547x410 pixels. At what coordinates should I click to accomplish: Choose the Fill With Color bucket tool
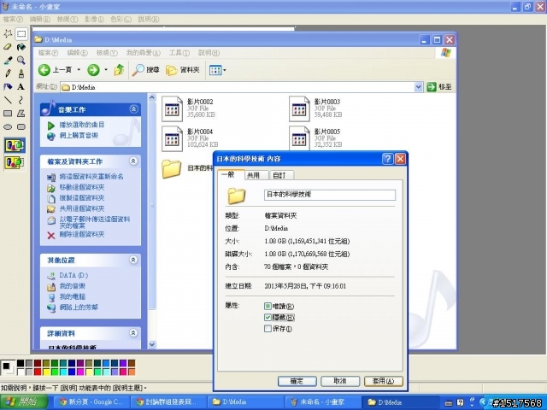[21, 47]
